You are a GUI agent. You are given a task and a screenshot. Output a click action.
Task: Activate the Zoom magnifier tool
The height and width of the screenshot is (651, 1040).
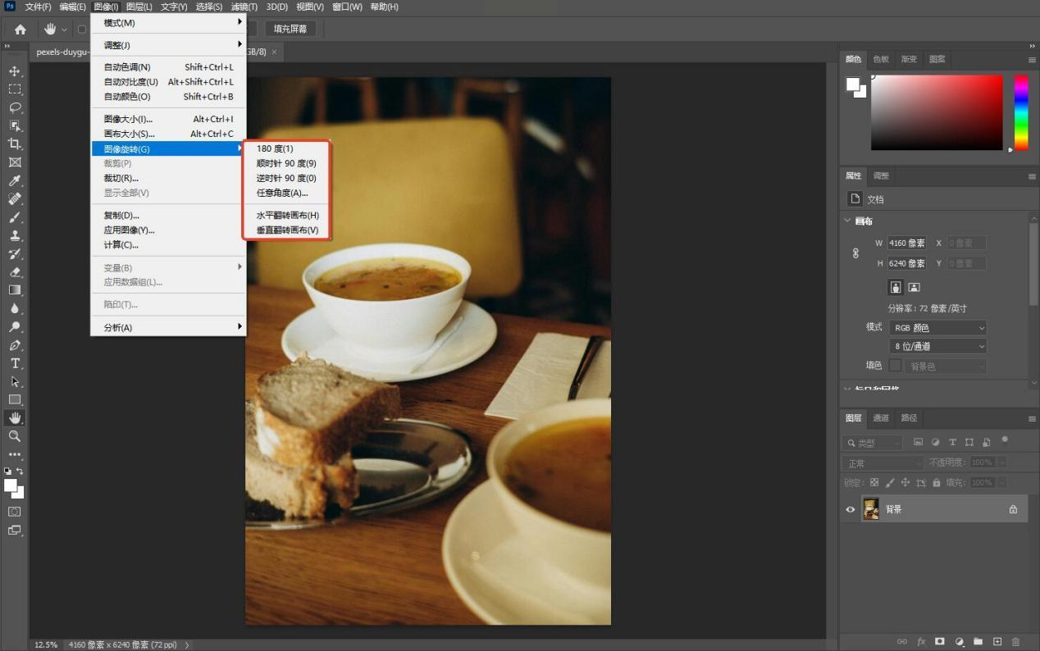15,436
